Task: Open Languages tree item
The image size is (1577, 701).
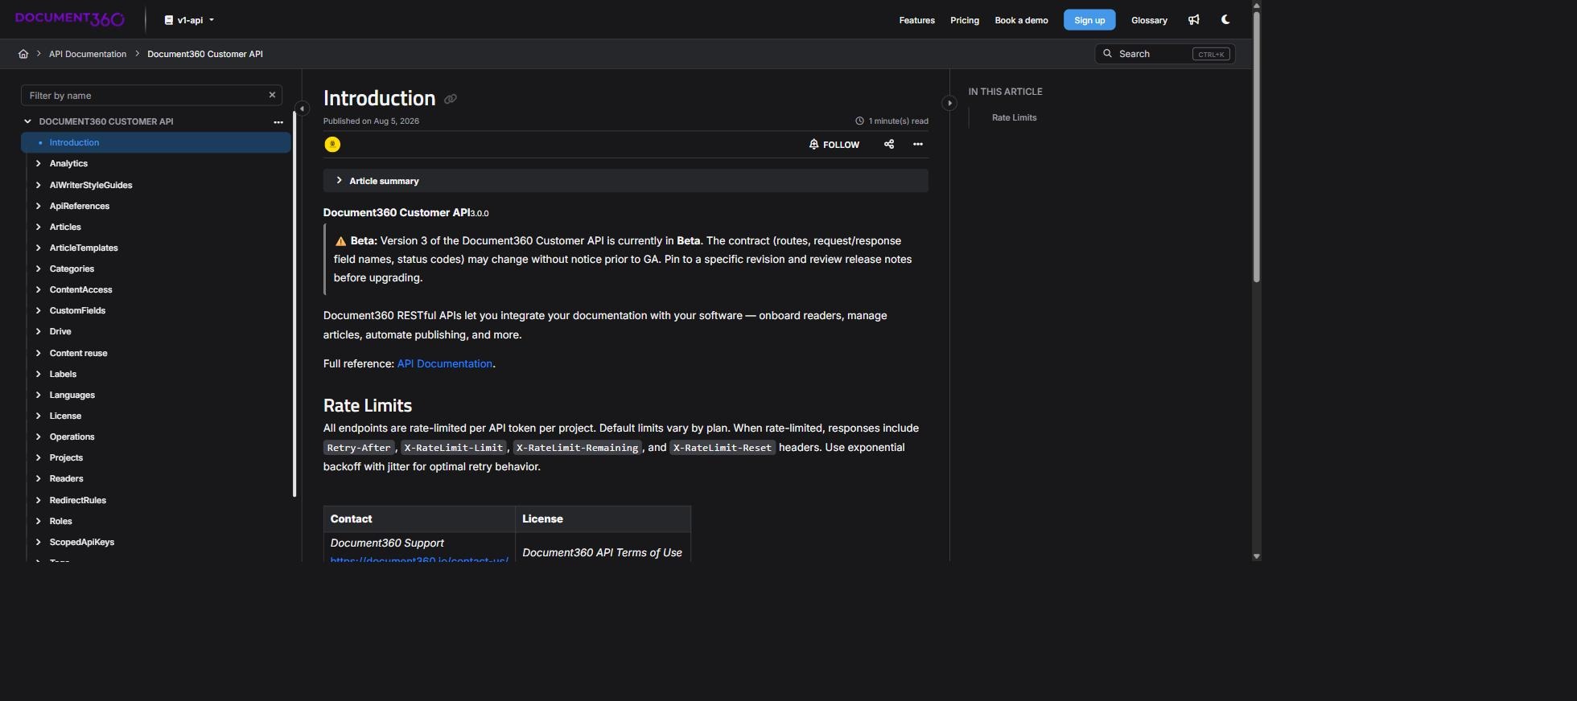Action: [72, 395]
